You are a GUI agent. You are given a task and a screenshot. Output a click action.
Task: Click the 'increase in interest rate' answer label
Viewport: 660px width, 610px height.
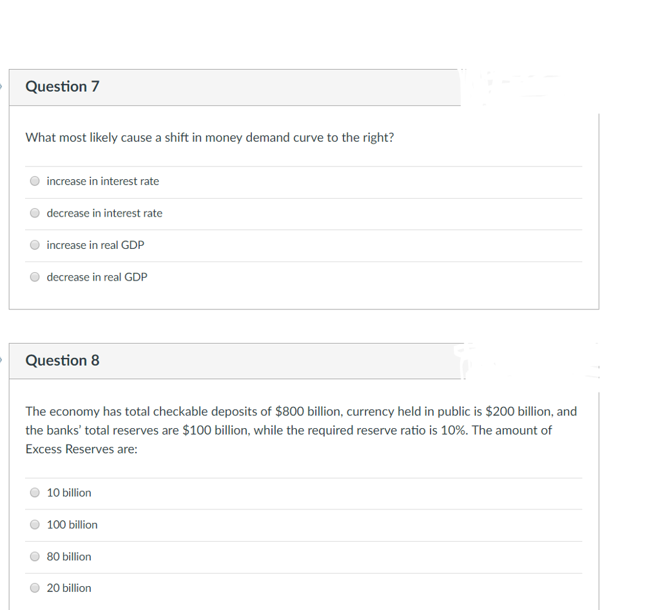102,181
